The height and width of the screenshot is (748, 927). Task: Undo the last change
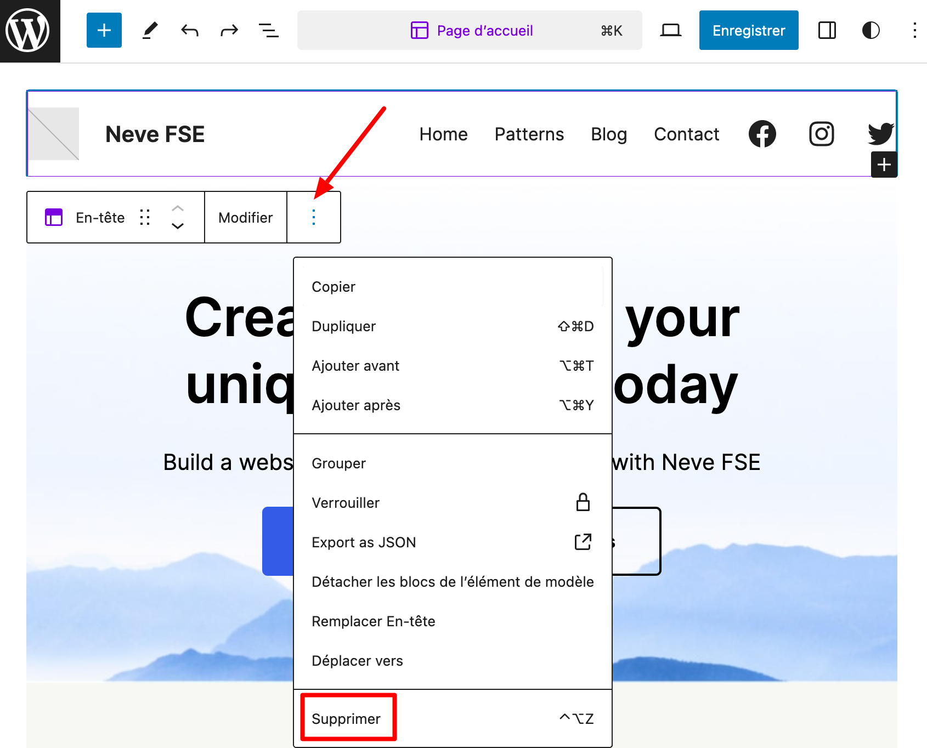190,31
